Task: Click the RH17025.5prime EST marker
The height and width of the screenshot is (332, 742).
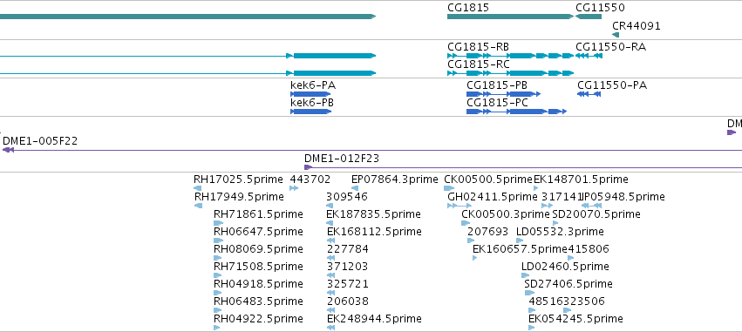Action: pyautogui.click(x=198, y=188)
